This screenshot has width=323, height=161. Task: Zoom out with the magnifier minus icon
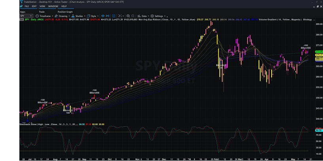tap(133, 16)
